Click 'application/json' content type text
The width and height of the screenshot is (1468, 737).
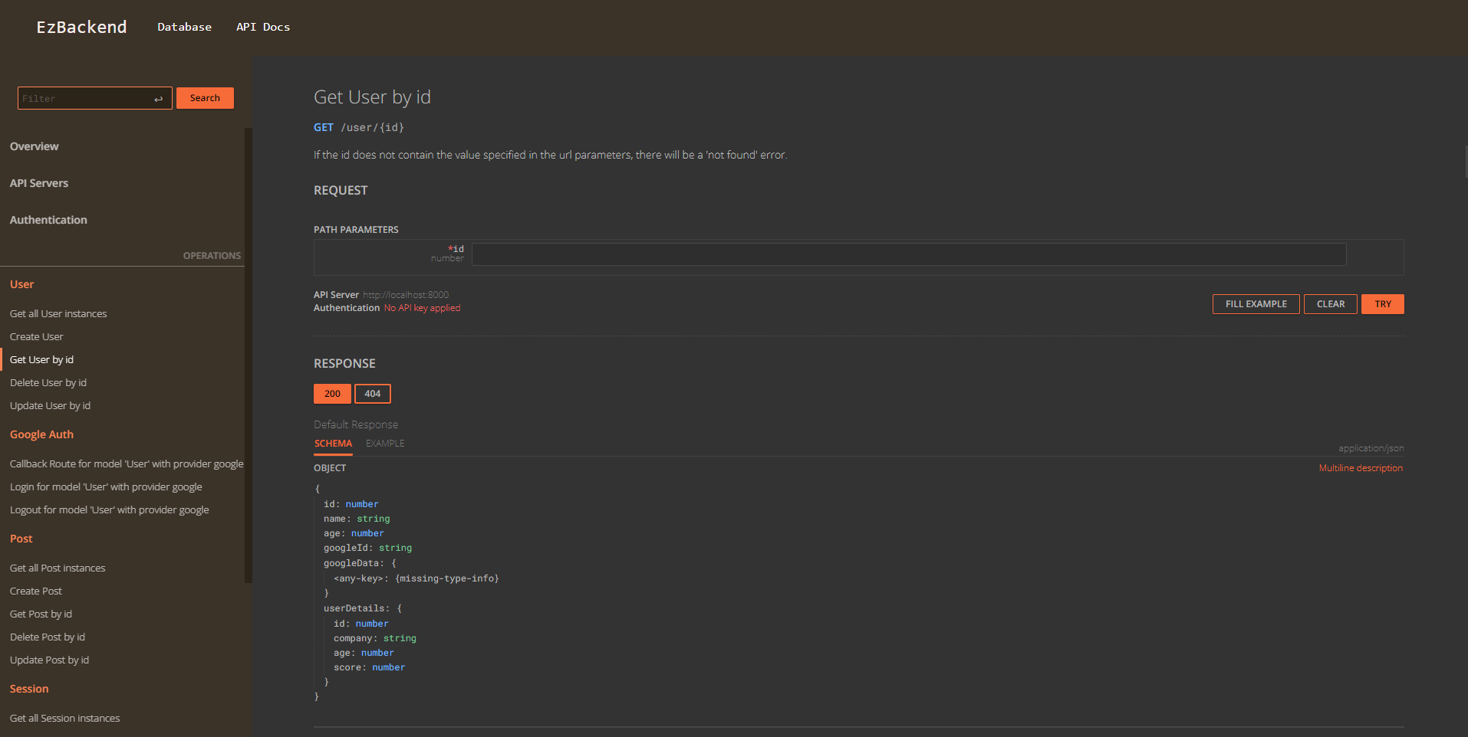pyautogui.click(x=1371, y=448)
